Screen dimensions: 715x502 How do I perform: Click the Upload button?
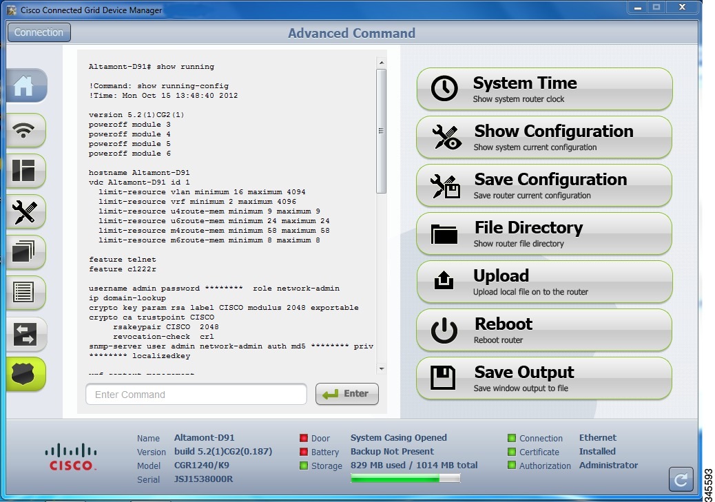(544, 282)
